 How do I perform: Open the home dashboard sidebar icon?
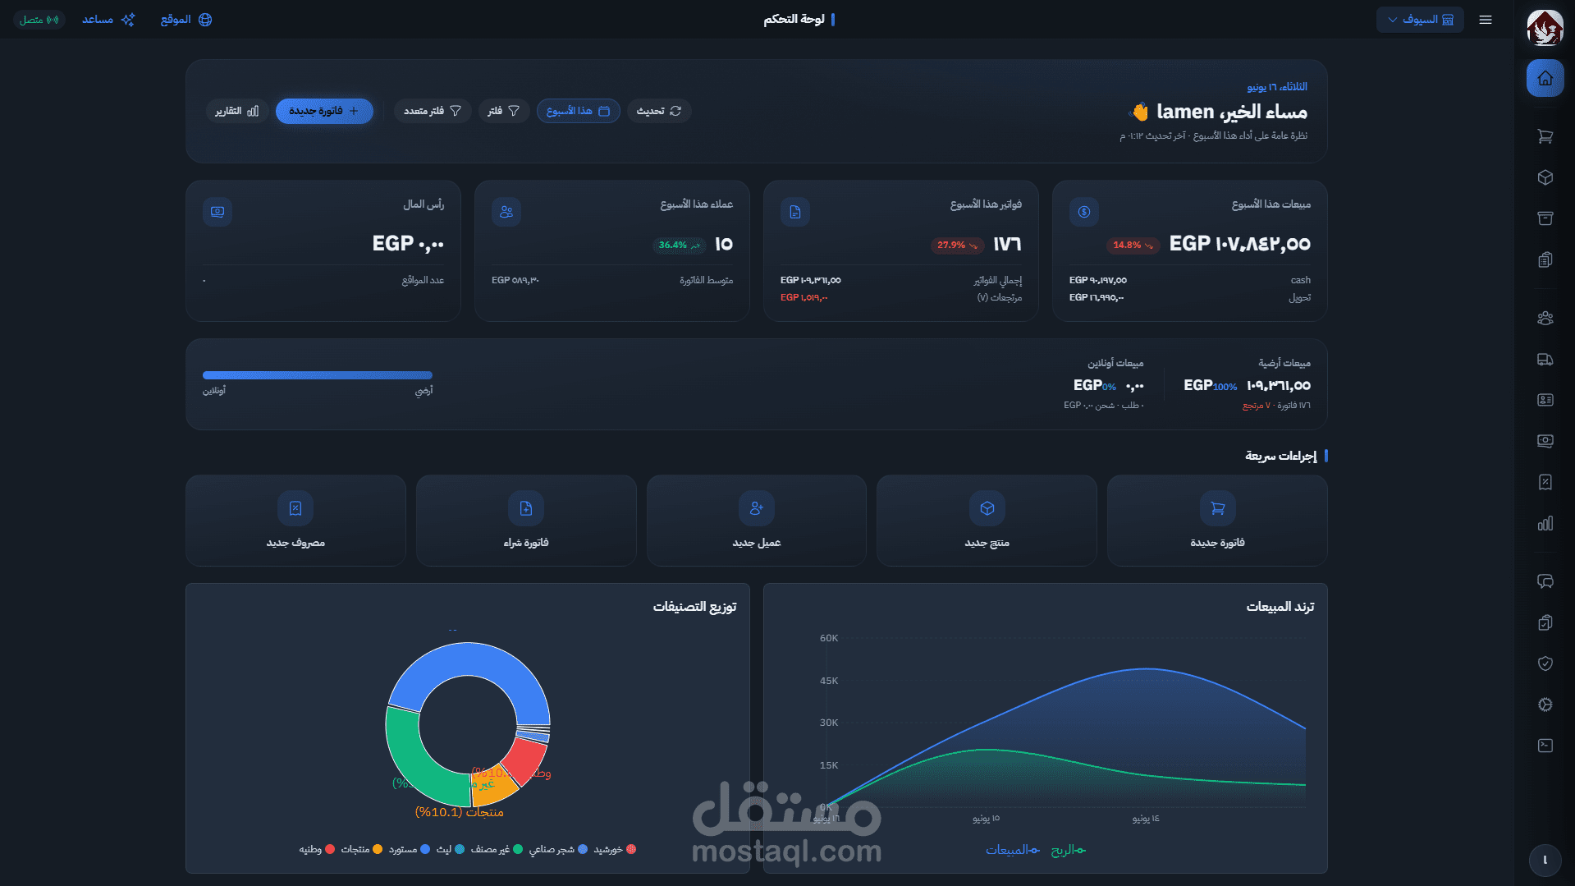click(x=1545, y=79)
